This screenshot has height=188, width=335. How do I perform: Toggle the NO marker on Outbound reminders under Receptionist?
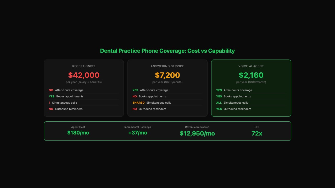point(51,109)
